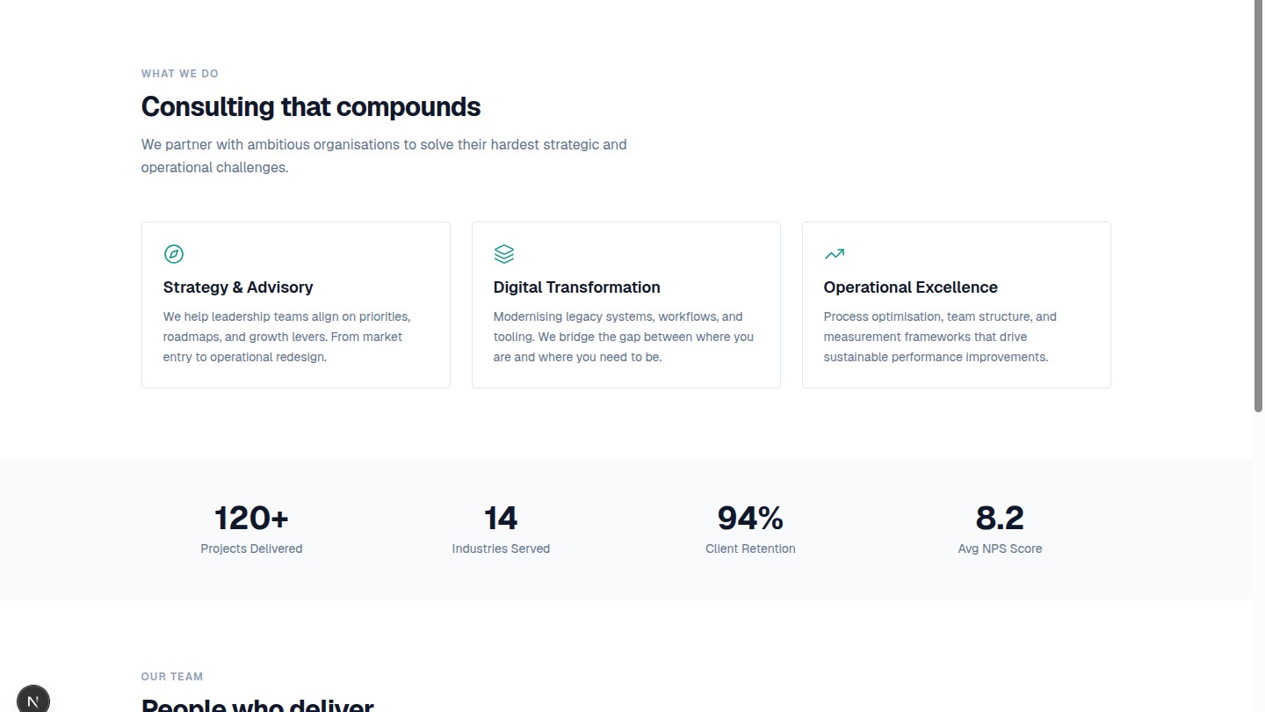The image size is (1265, 712).
Task: Select the '120+' Projects Delivered stat
Action: pos(251,518)
